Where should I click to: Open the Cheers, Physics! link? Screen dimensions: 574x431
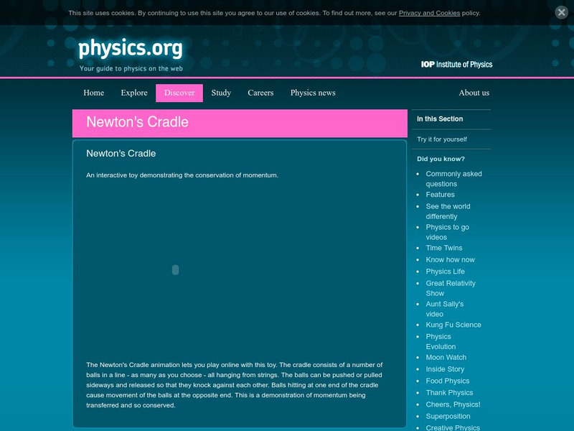coord(453,404)
